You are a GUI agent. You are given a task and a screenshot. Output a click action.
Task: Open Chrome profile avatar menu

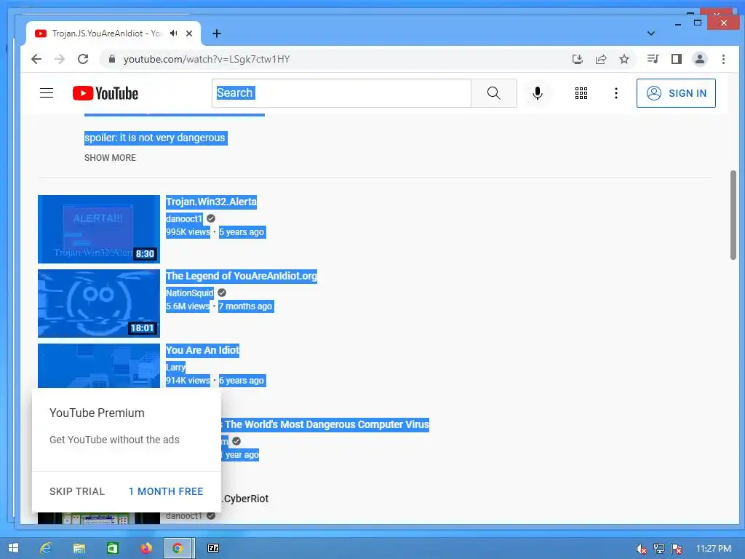[x=700, y=59]
